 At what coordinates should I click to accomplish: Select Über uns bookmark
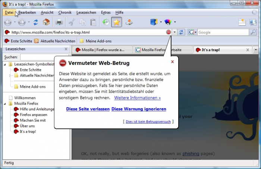[24, 126]
